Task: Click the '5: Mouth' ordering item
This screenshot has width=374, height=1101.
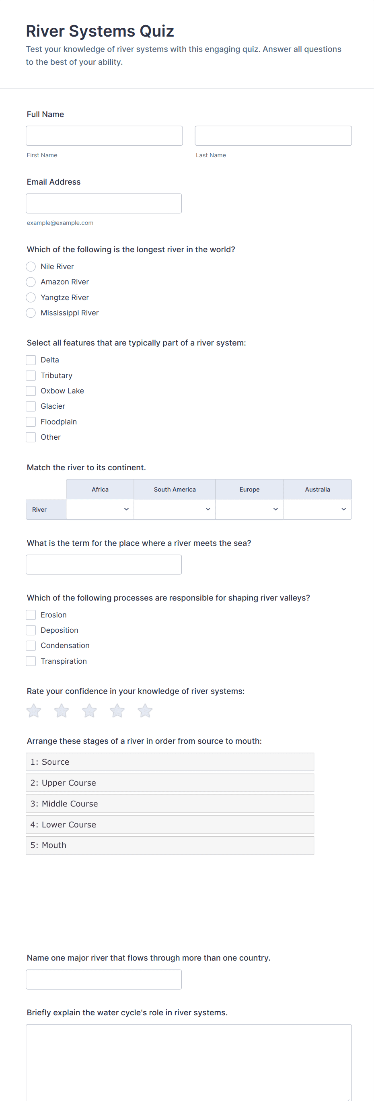Action: 170,846
